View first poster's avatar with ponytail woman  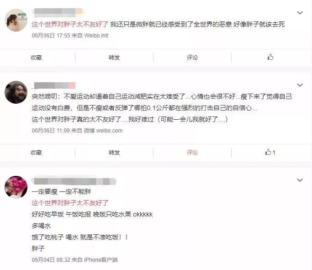point(16,20)
